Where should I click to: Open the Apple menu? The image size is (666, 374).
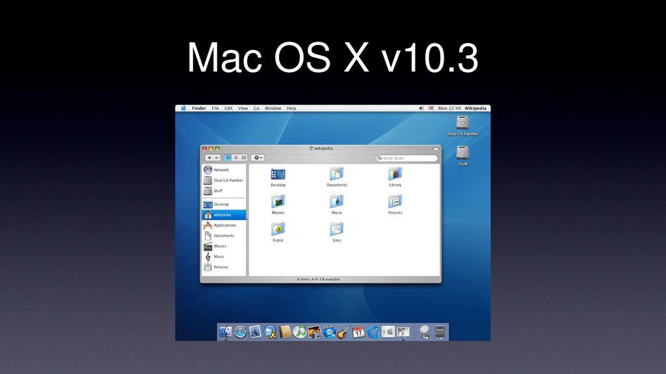[x=183, y=108]
